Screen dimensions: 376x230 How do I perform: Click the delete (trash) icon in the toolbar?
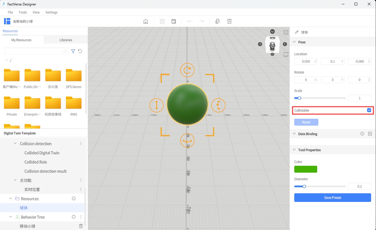[x=229, y=21]
